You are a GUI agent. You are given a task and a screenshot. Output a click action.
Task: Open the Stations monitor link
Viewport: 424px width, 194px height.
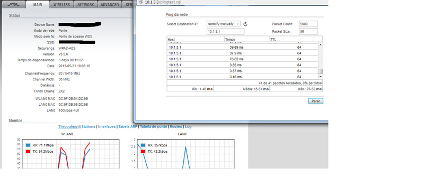coord(89,126)
